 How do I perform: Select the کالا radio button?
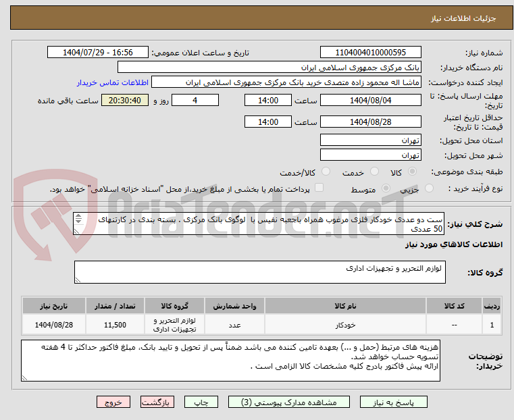click(x=413, y=172)
